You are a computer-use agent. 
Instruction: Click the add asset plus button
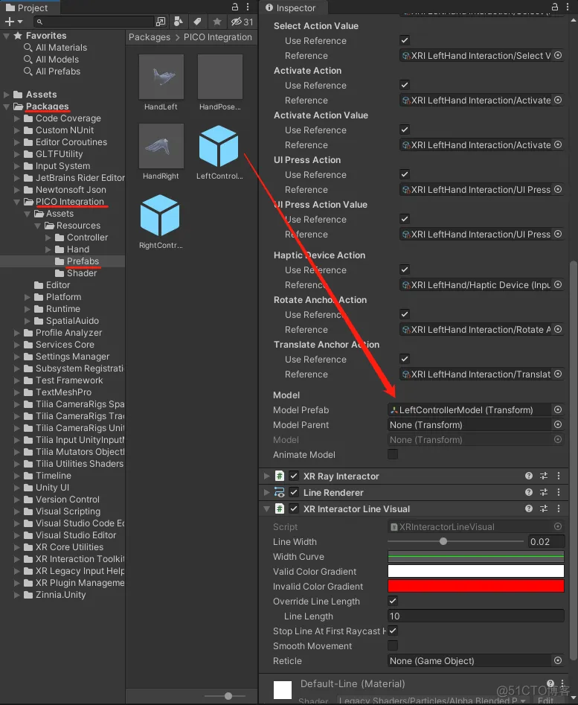[9, 22]
